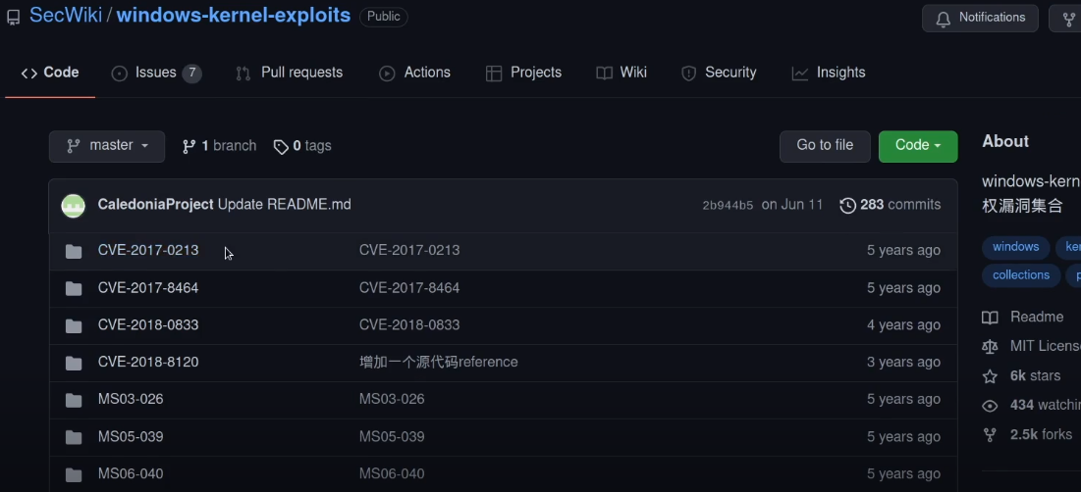Switch to the Issues tab
Image resolution: width=1081 pixels, height=492 pixels.
[156, 73]
